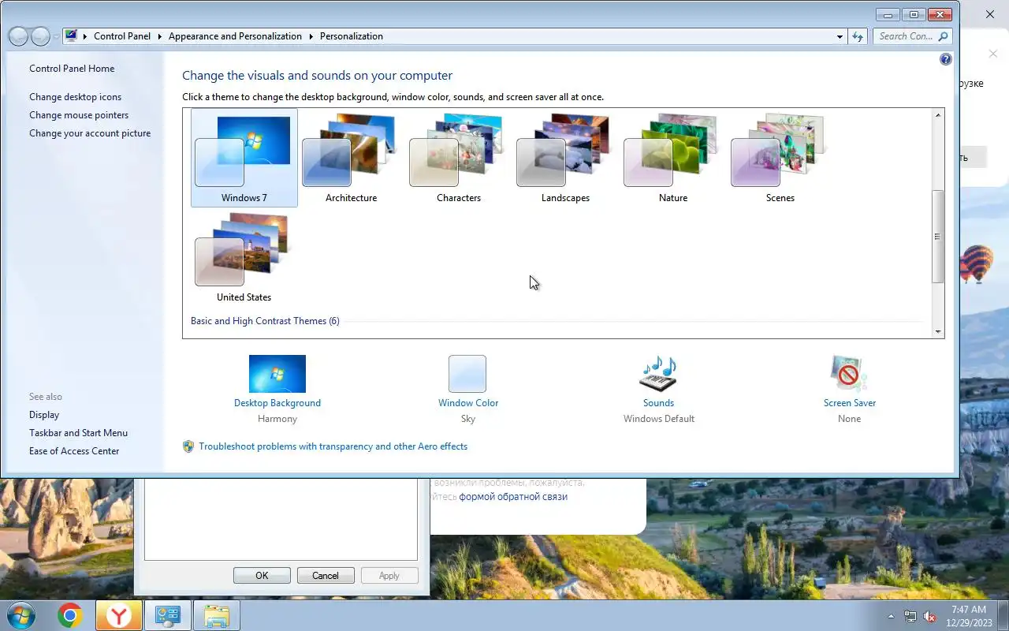
Task: Go to Control Panel Home
Action: pyautogui.click(x=72, y=69)
